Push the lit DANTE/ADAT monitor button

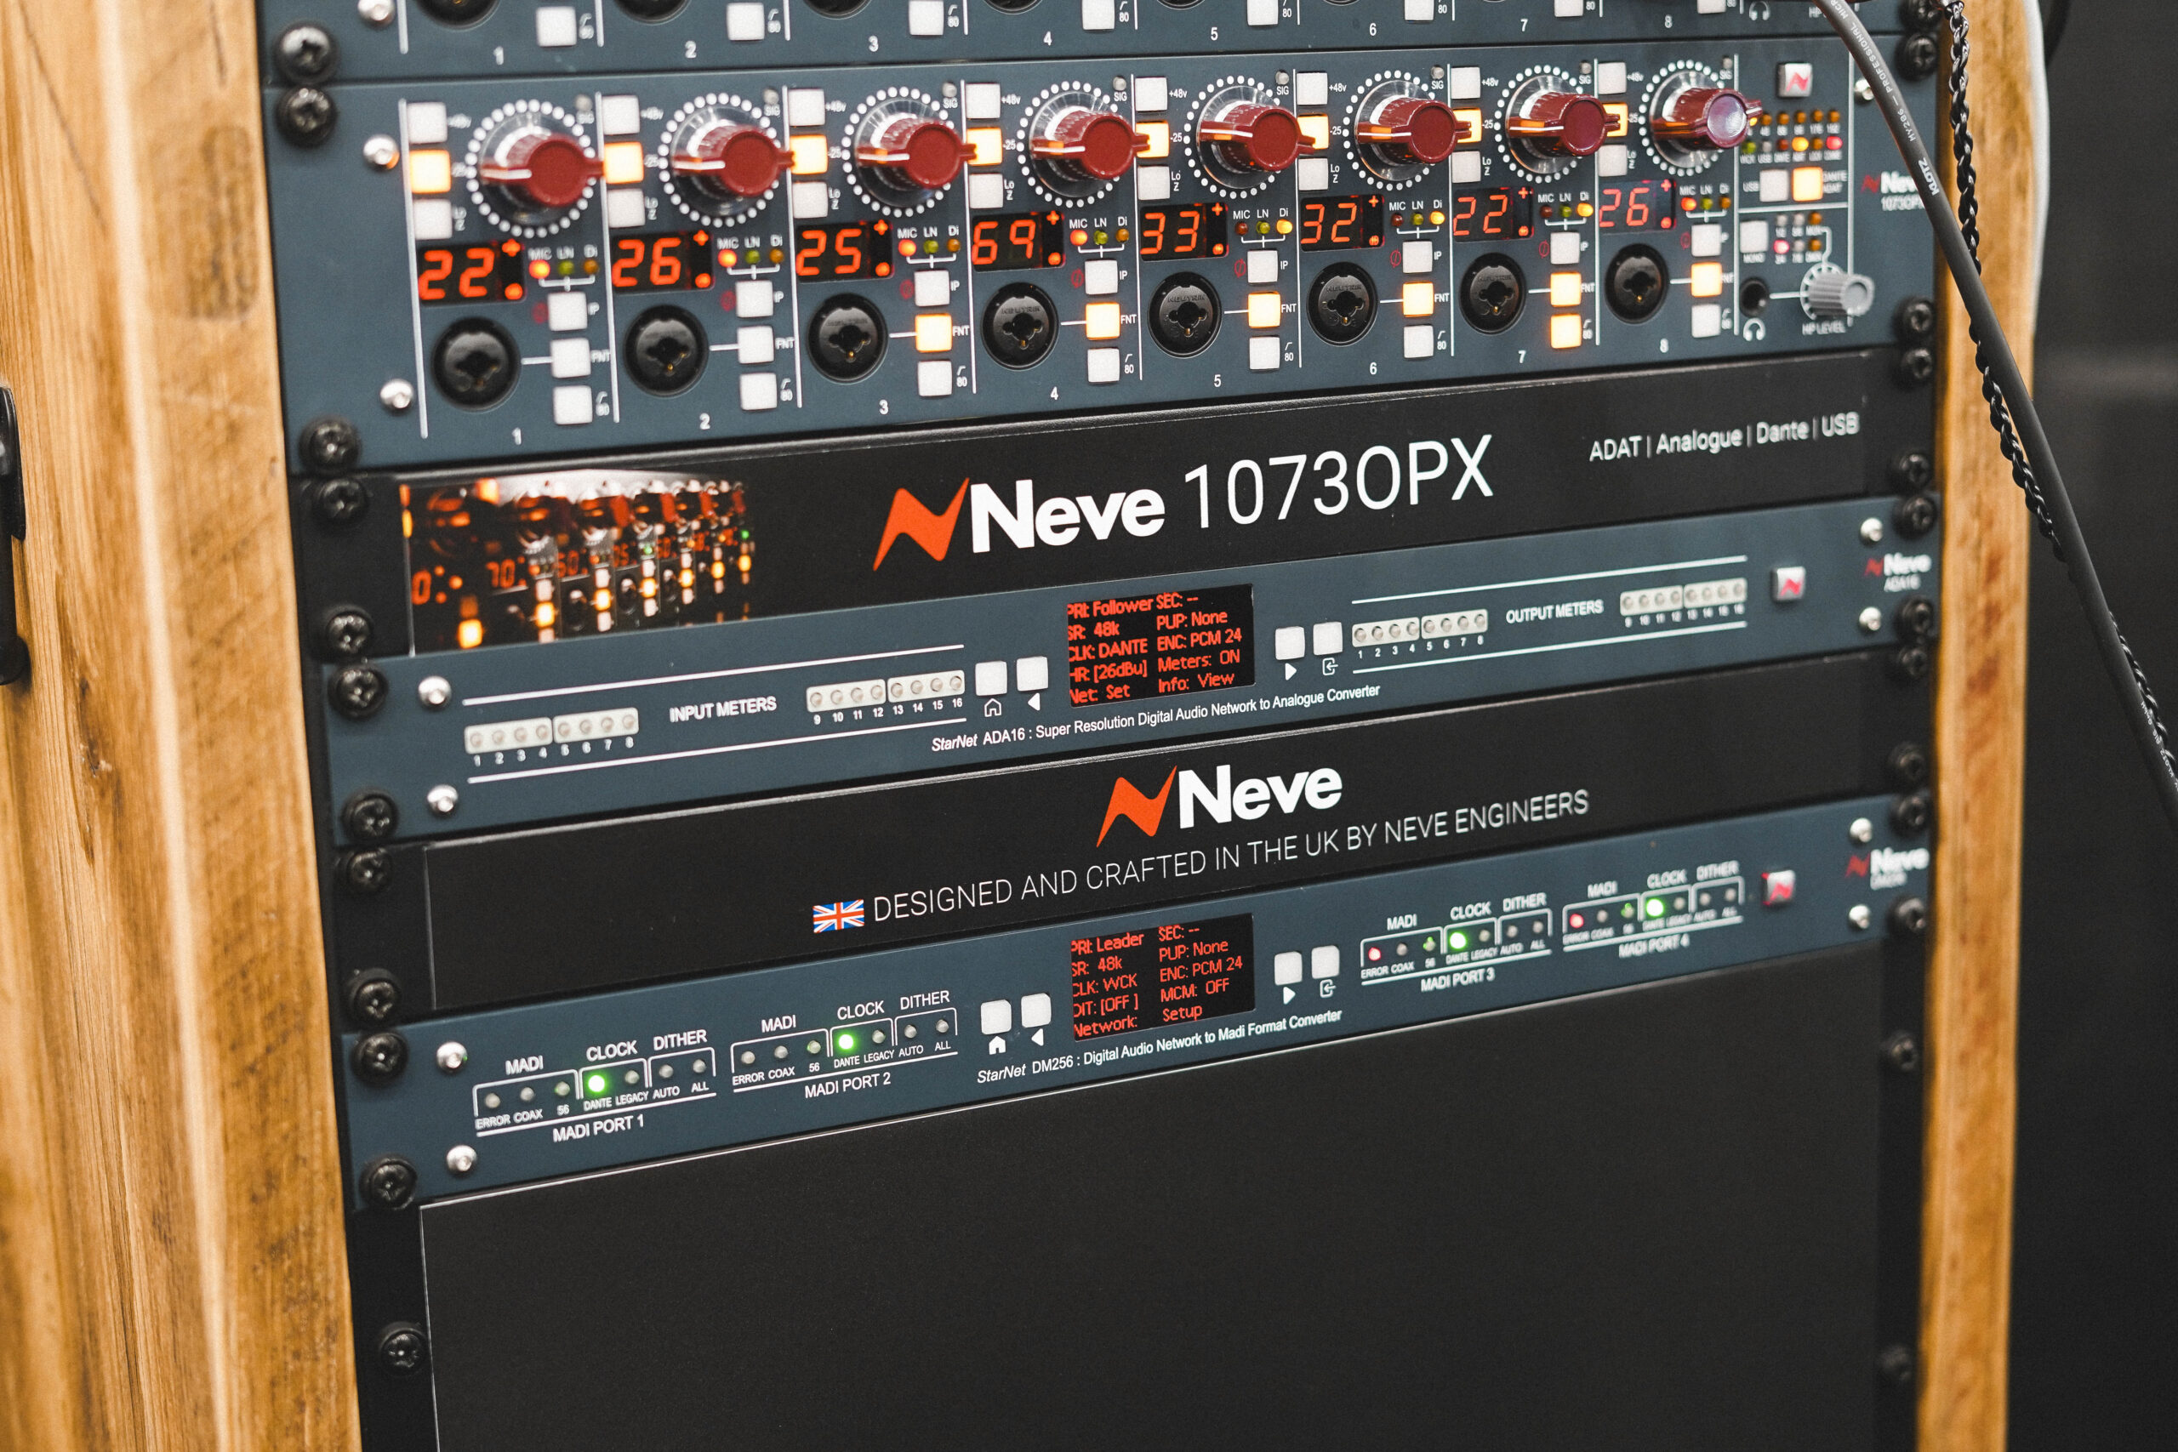pyautogui.click(x=1807, y=184)
